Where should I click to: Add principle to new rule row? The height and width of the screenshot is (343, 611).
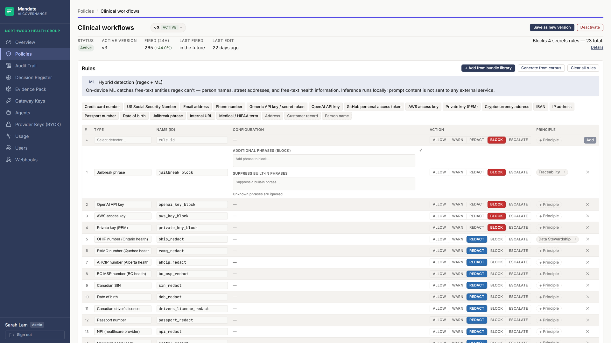tap(549, 140)
